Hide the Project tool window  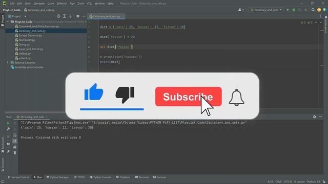tap(84, 16)
